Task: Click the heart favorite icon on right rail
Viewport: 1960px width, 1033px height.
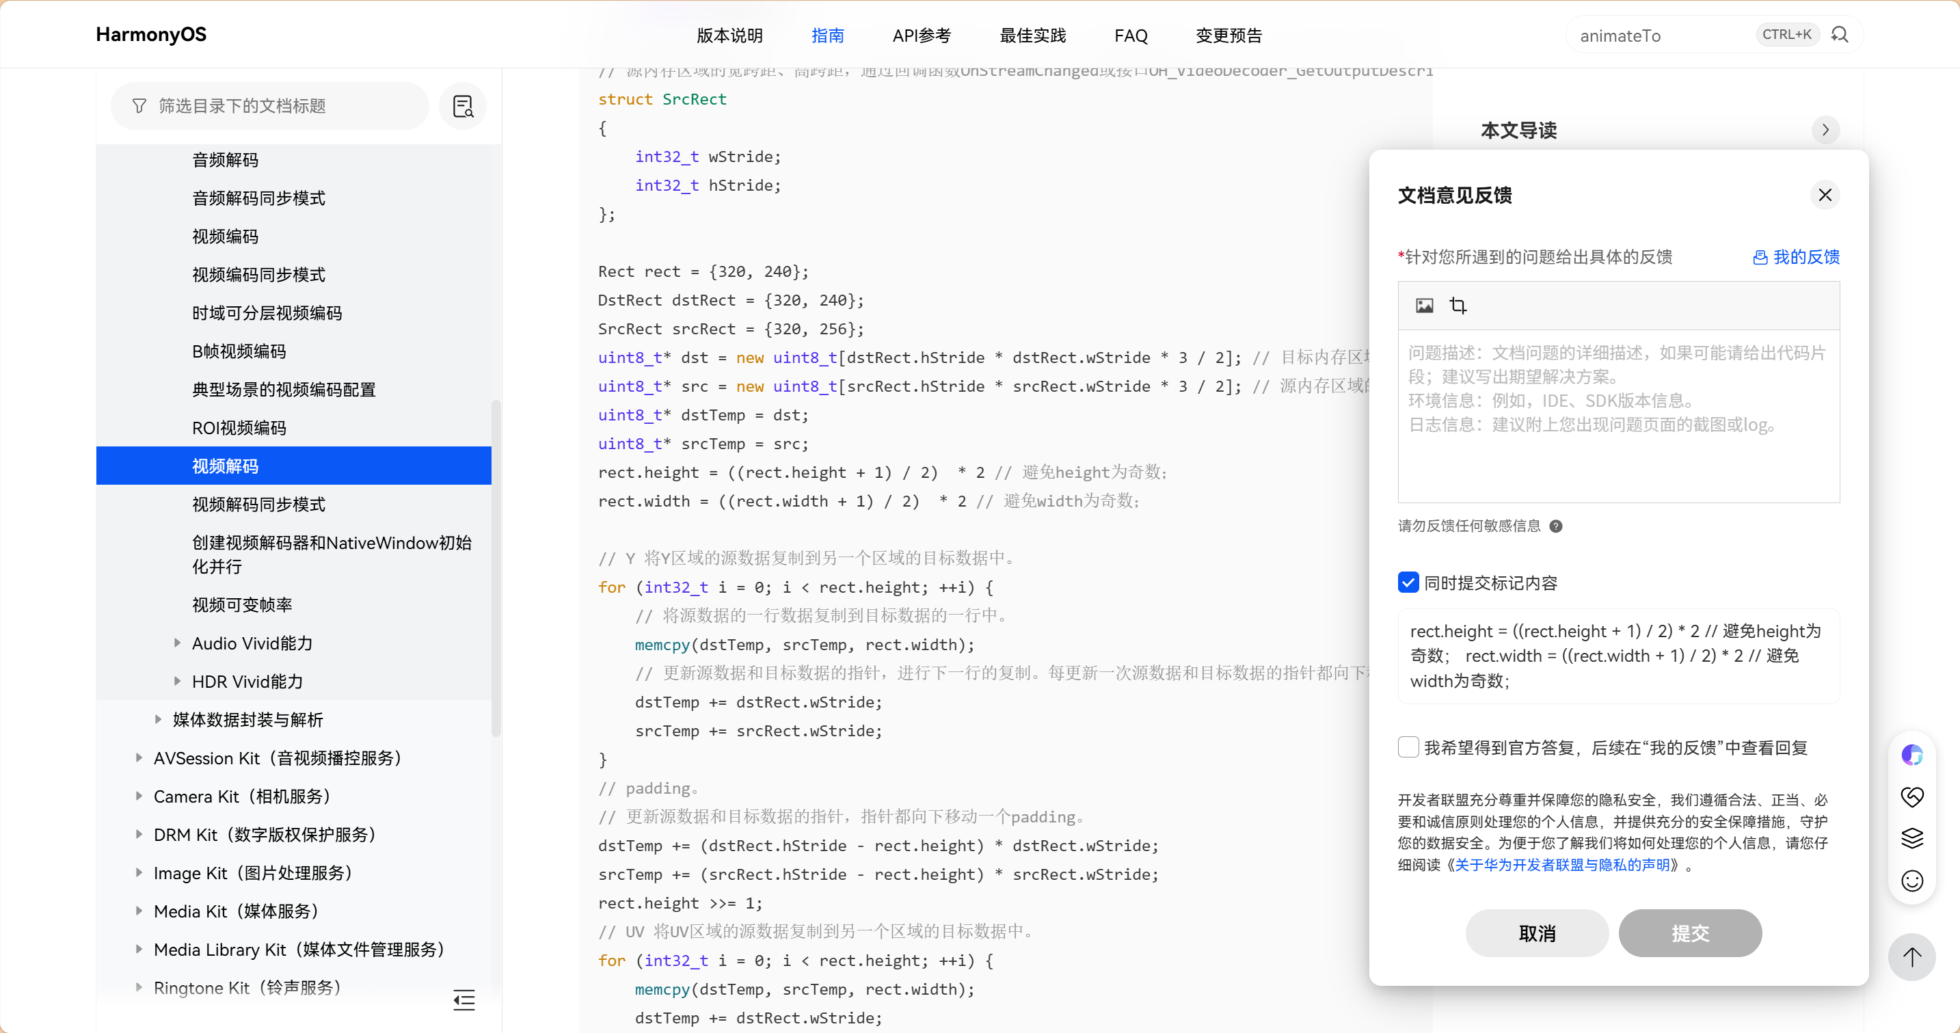Action: click(x=1912, y=796)
